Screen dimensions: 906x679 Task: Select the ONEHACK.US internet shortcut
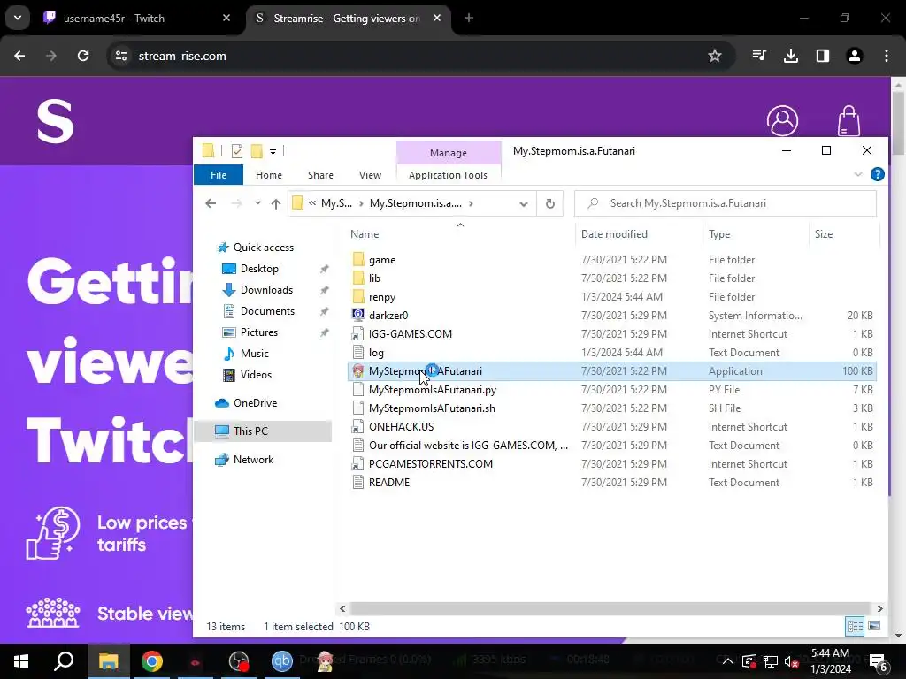pos(401,427)
